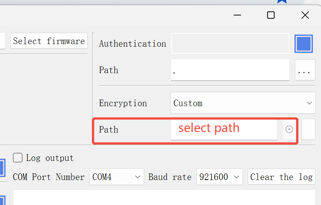321x205 pixels.
Task: Click inside the log output text area
Action: coord(164,198)
